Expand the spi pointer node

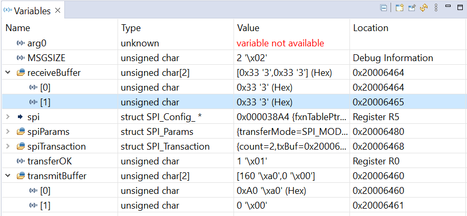click(x=8, y=117)
